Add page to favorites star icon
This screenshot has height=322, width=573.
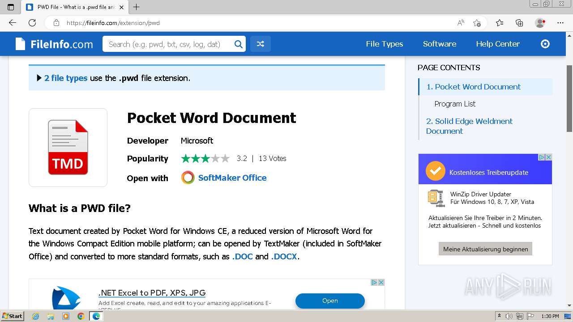point(477,23)
